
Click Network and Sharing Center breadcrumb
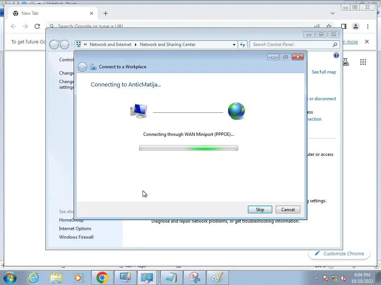click(x=167, y=45)
